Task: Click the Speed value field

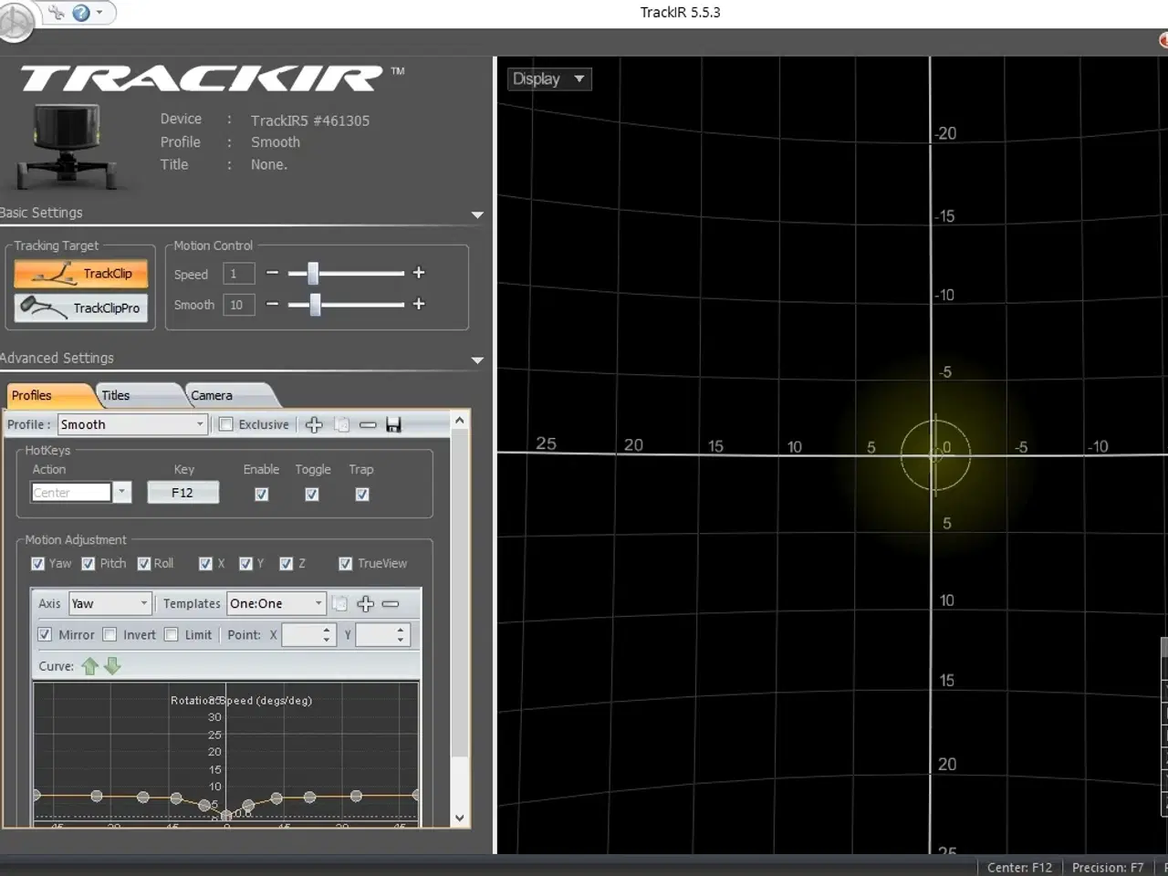Action: coord(238,274)
